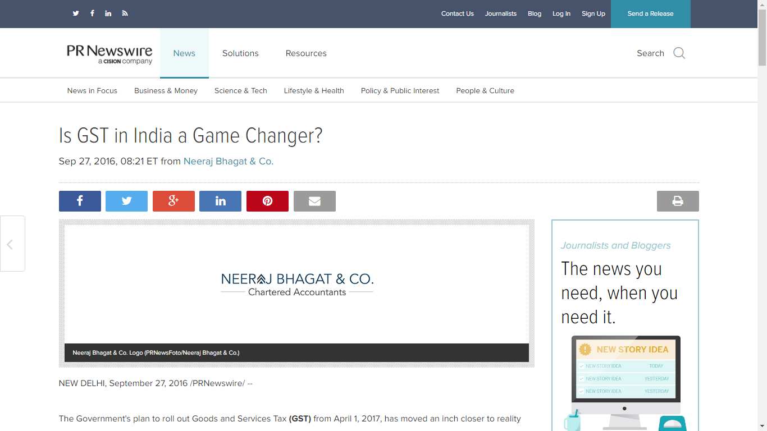Open the LinkedIn icon in top bar
The height and width of the screenshot is (431, 767).
pyautogui.click(x=108, y=13)
